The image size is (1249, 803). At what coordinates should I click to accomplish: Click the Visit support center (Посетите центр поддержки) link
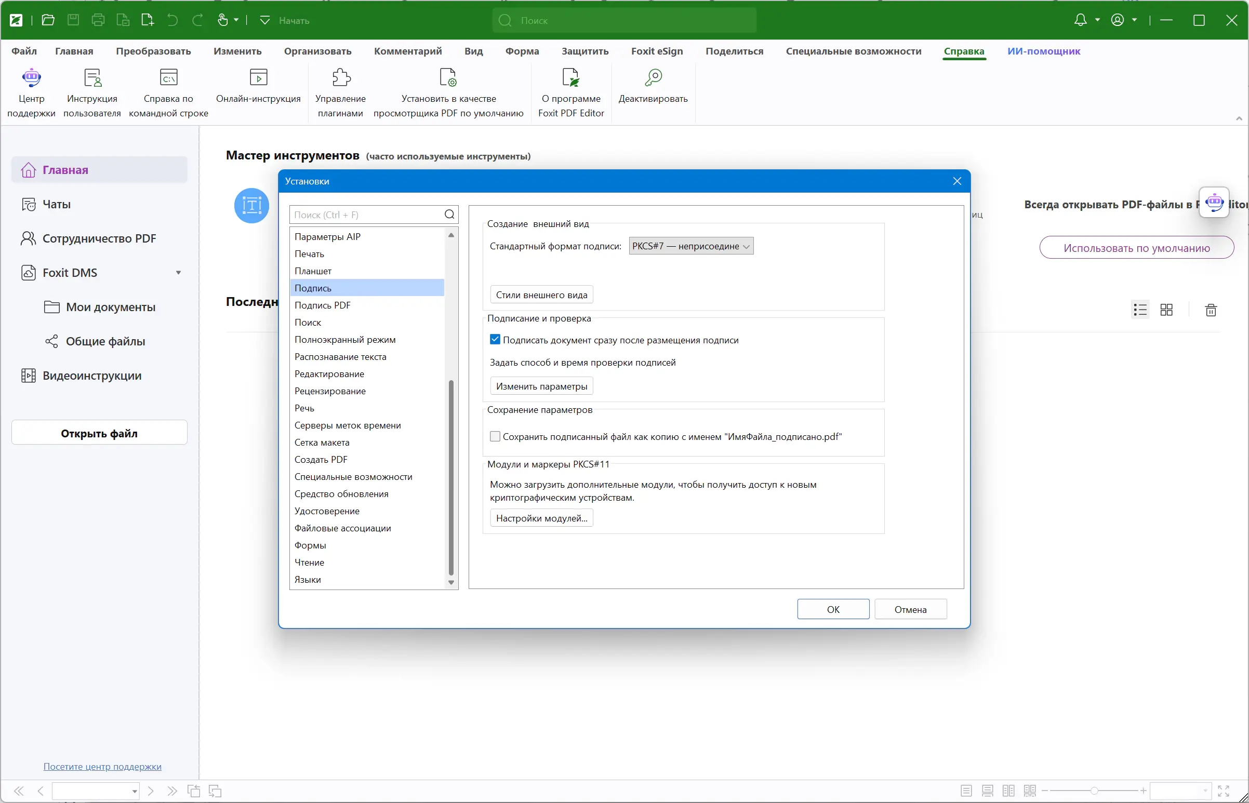[x=102, y=767]
